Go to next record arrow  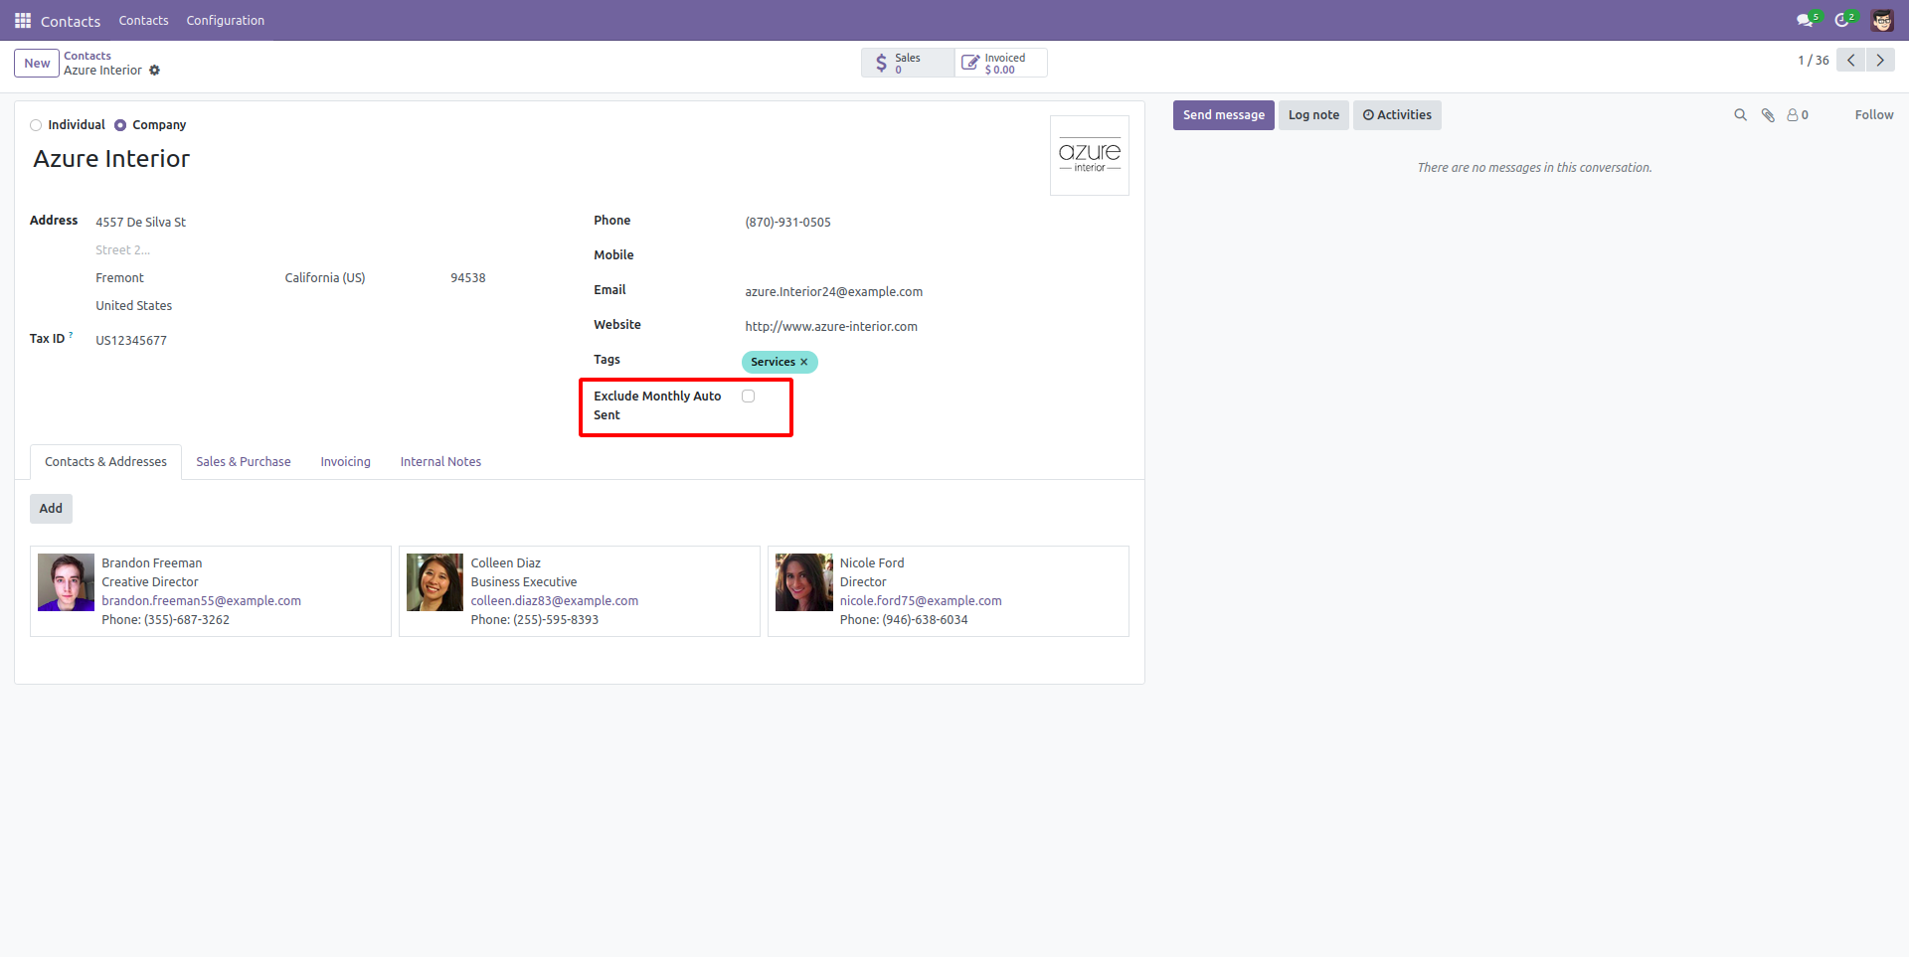1880,61
